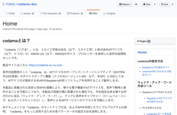Click the sidebar text Raspberry Piで作成する方法
The image size is (177, 115).
pyautogui.click(x=157, y=92)
